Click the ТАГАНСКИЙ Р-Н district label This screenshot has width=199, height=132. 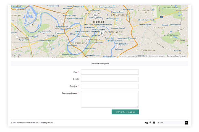pos(114,32)
